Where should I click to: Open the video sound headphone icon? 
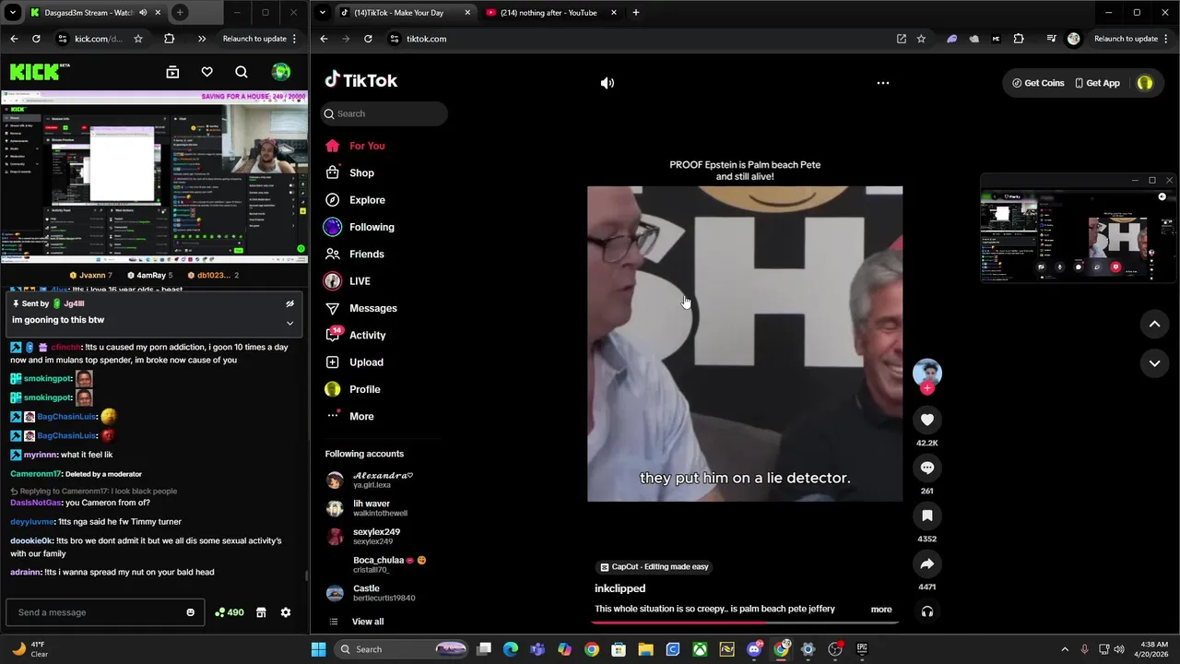click(927, 611)
